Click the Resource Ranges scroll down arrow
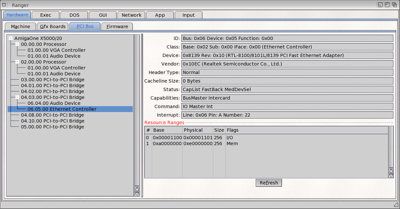Viewport: 400px width, 209px height. tap(391, 176)
